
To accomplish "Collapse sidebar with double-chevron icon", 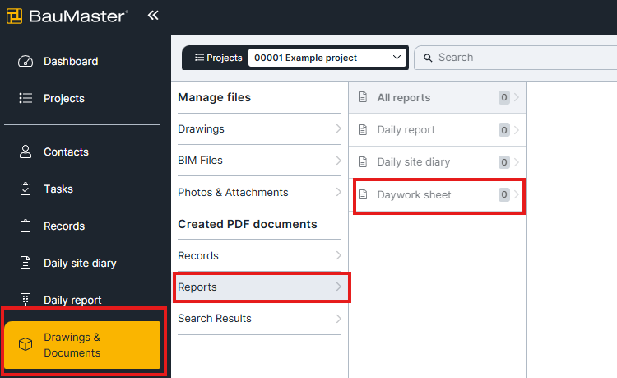I will click(153, 16).
